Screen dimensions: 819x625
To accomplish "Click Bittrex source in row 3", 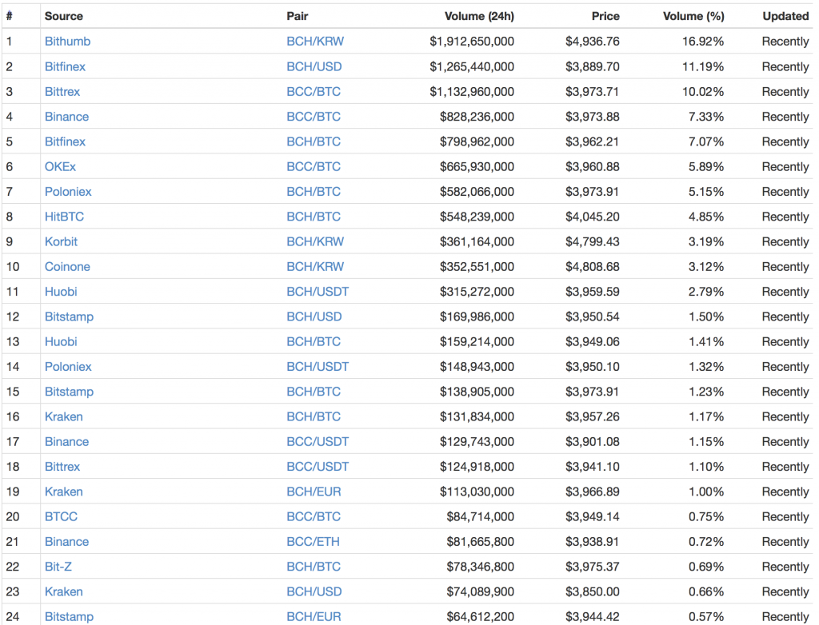I will [62, 91].
